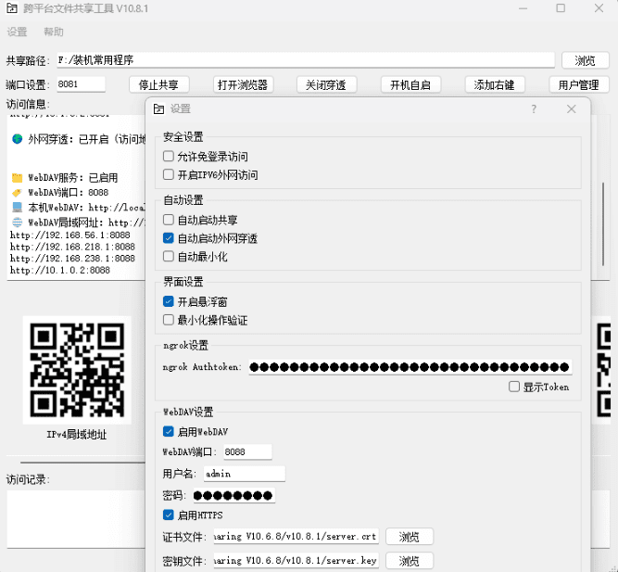Click the 端口设置 field showing 8081

tap(81, 84)
